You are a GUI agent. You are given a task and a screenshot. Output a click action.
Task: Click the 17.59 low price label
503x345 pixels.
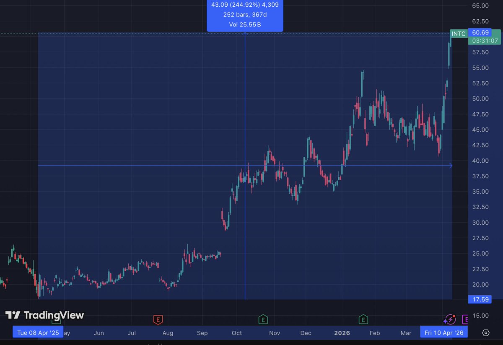pos(480,299)
